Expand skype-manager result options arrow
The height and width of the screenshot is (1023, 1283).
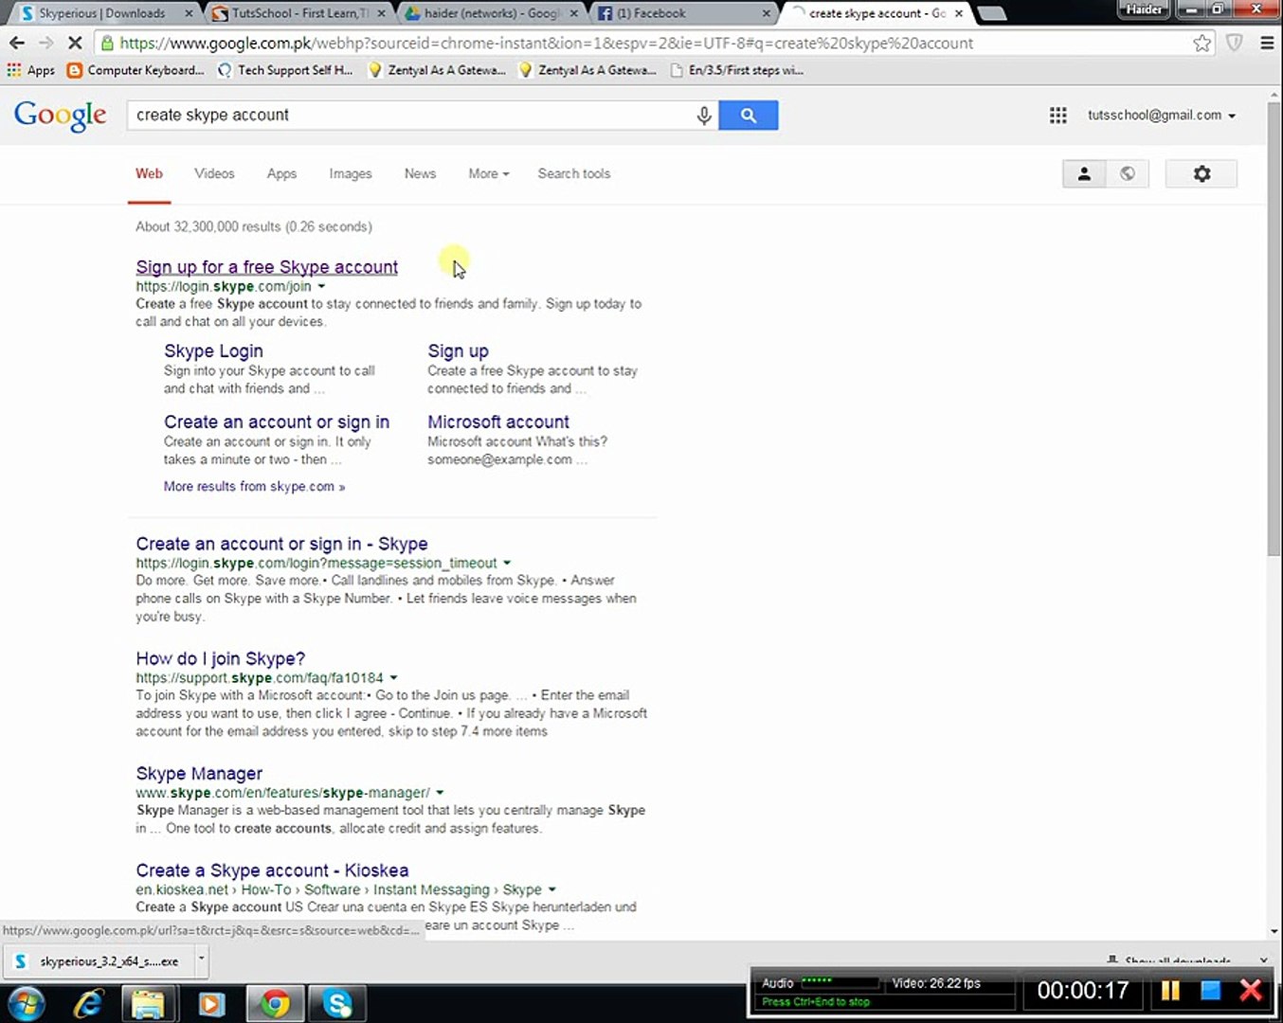440,792
